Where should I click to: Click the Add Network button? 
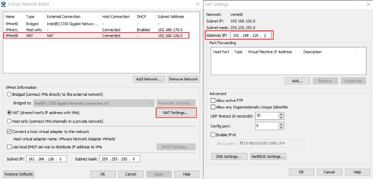149,79
